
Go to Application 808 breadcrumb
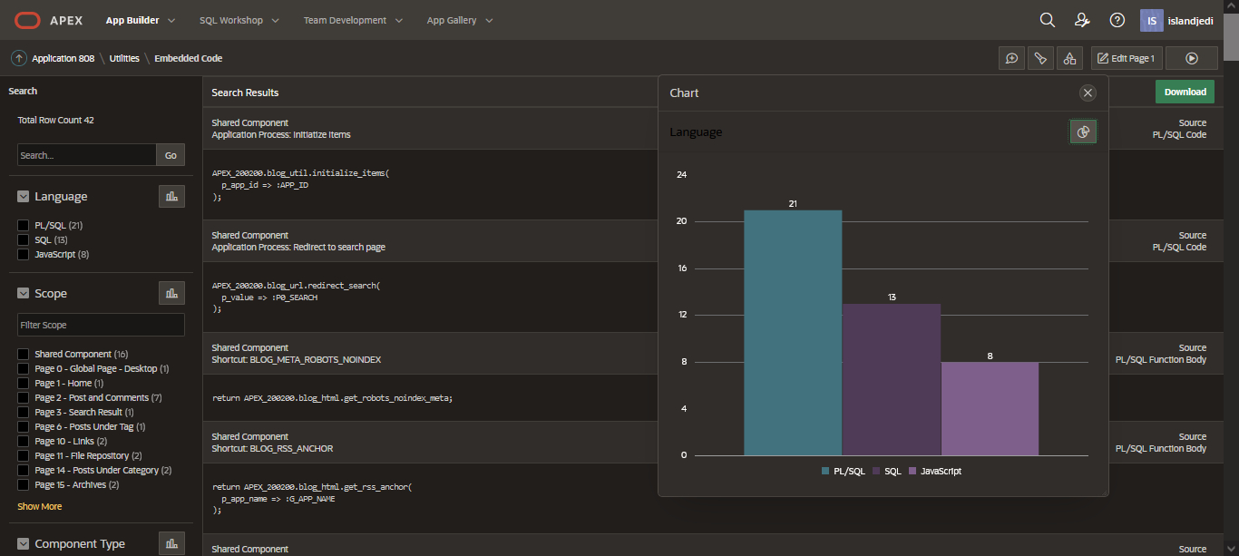(x=63, y=58)
